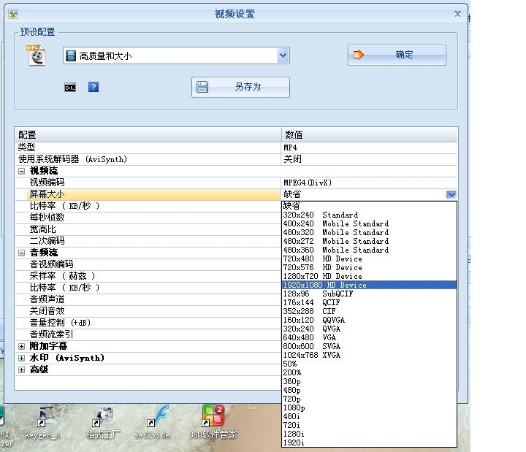Click 确定 to confirm video settings
This screenshot has height=452, width=526.
(x=397, y=55)
